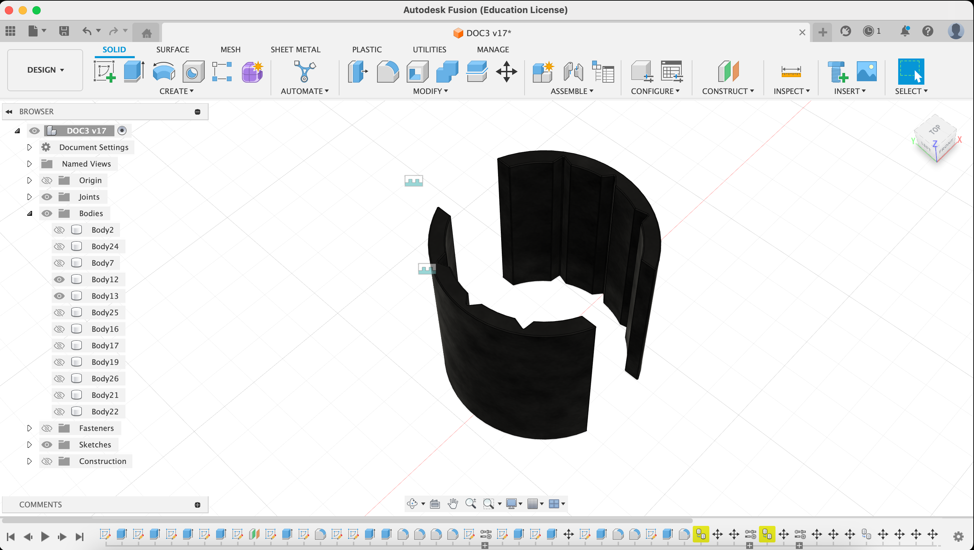Select the Midplane construct tool
The height and width of the screenshot is (550, 974).
pos(728,71)
